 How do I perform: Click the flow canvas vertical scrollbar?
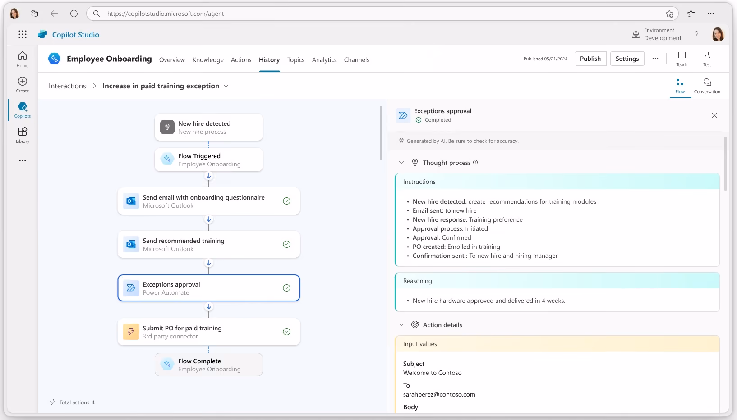[x=381, y=133]
